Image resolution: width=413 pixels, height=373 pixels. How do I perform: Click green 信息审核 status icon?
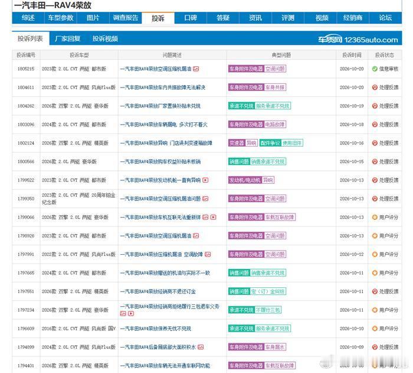375,69
